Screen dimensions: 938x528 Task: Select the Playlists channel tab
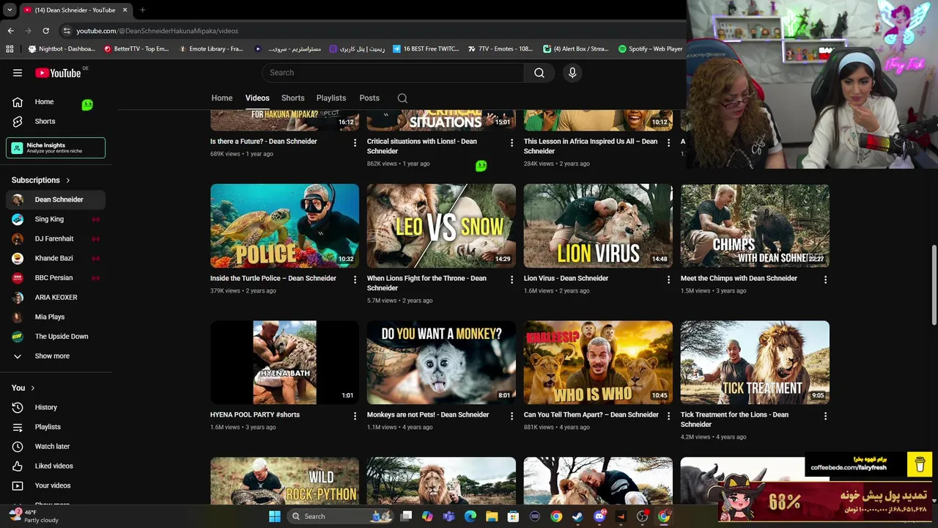click(x=331, y=98)
